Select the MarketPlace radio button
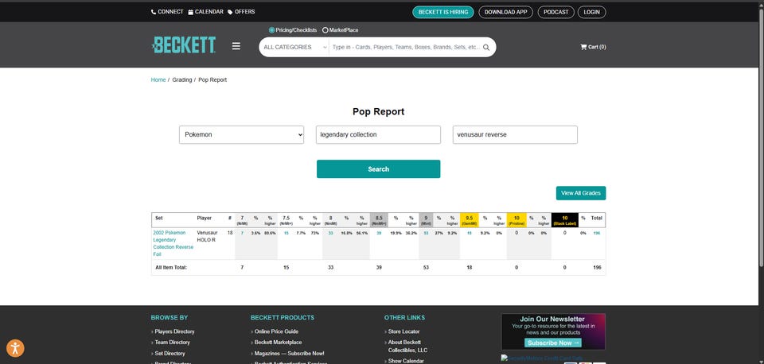The width and height of the screenshot is (764, 364). [325, 30]
